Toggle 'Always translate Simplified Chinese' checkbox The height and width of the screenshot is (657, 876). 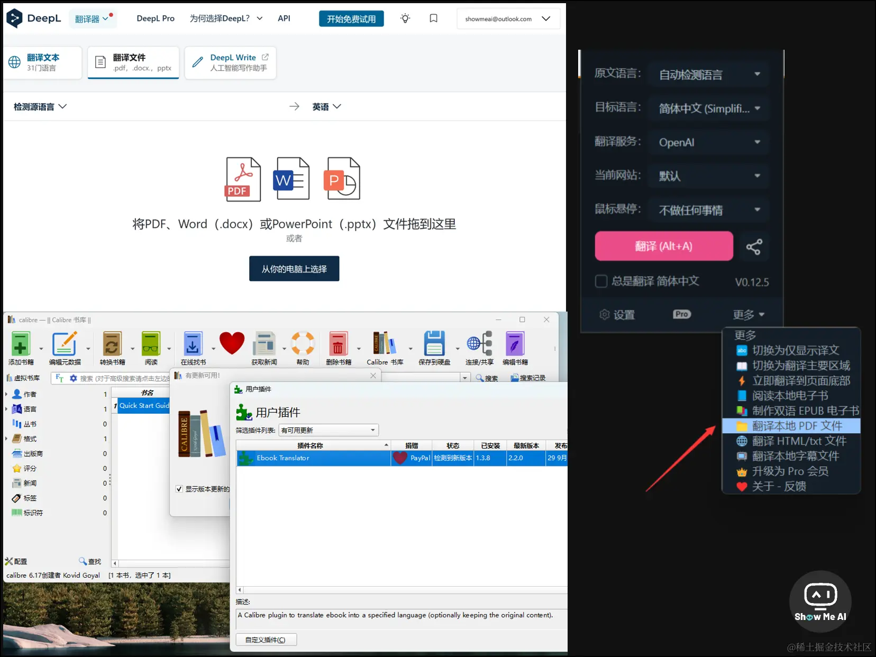coord(601,281)
